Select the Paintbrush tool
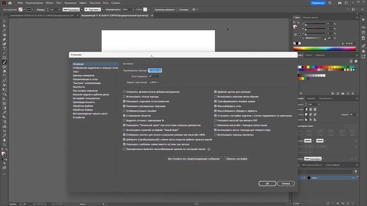Screen dimensions: 367x206 (x=5, y=62)
